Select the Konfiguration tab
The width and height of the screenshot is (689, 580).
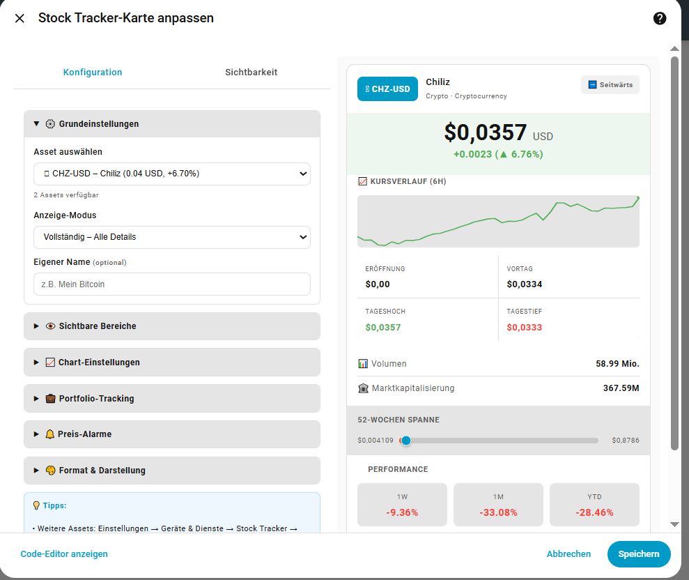tap(93, 72)
